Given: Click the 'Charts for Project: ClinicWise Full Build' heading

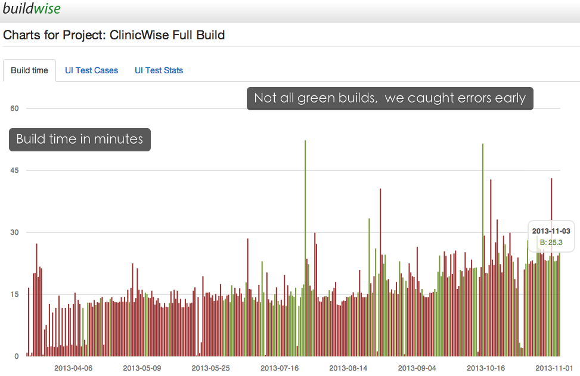Looking at the screenshot, I should click(x=114, y=35).
